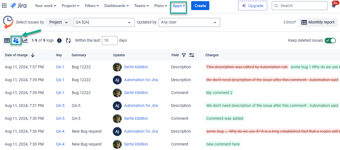
Task: Open the app switcher grid icon
Action: [x=4, y=6]
